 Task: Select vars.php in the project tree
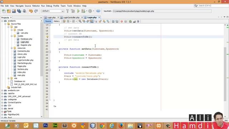(x=24, y=33)
